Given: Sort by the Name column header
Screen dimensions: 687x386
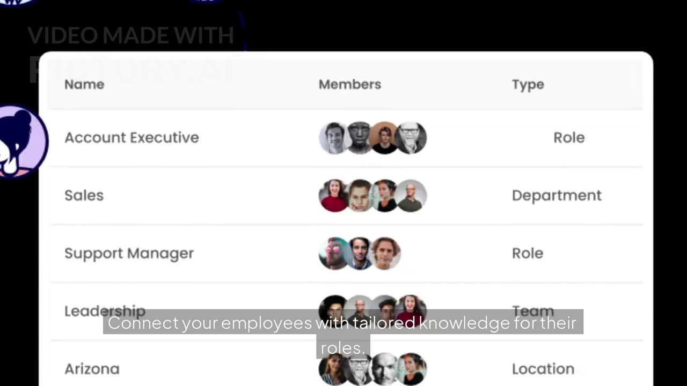Looking at the screenshot, I should (x=84, y=84).
